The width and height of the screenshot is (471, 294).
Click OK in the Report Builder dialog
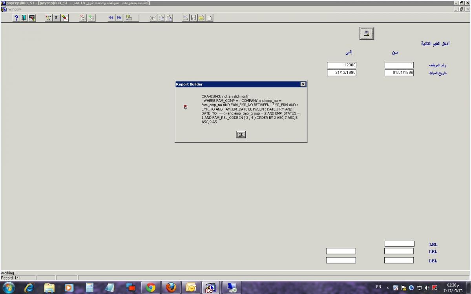[241, 134]
